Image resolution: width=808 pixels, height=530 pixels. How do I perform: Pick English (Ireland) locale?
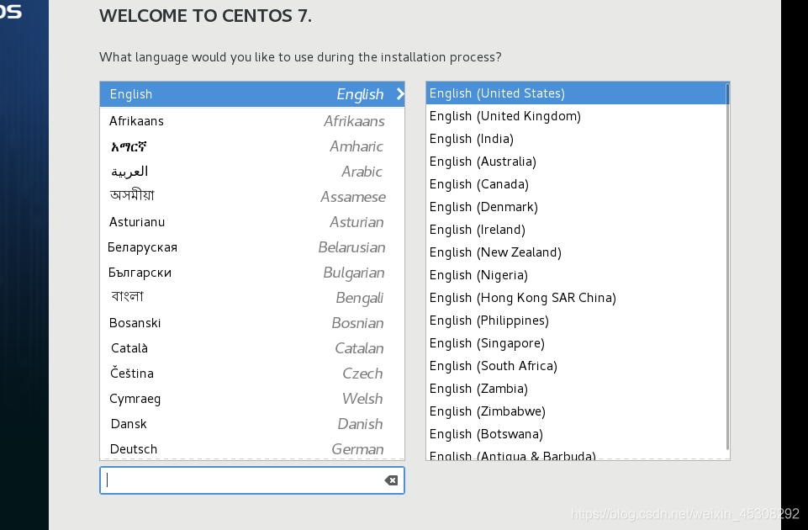click(x=576, y=230)
